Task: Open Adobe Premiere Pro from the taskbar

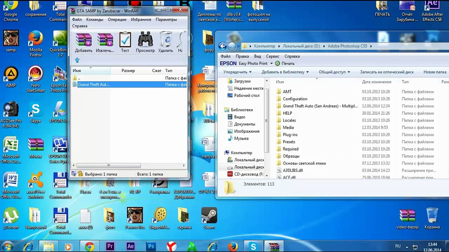Action: 110,246
